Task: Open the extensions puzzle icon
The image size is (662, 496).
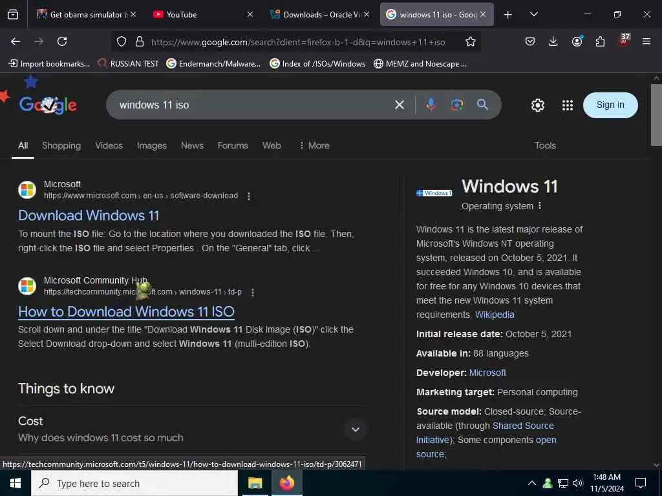Action: (x=600, y=41)
